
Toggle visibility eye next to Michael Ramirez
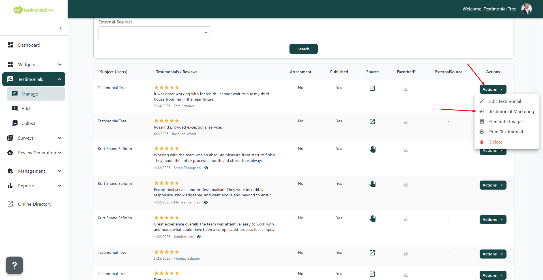206,202
